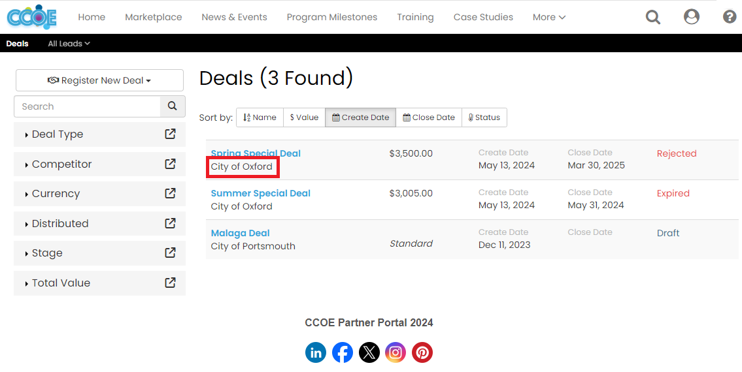742x372 pixels.
Task: Sort deals by Value
Action: (304, 117)
